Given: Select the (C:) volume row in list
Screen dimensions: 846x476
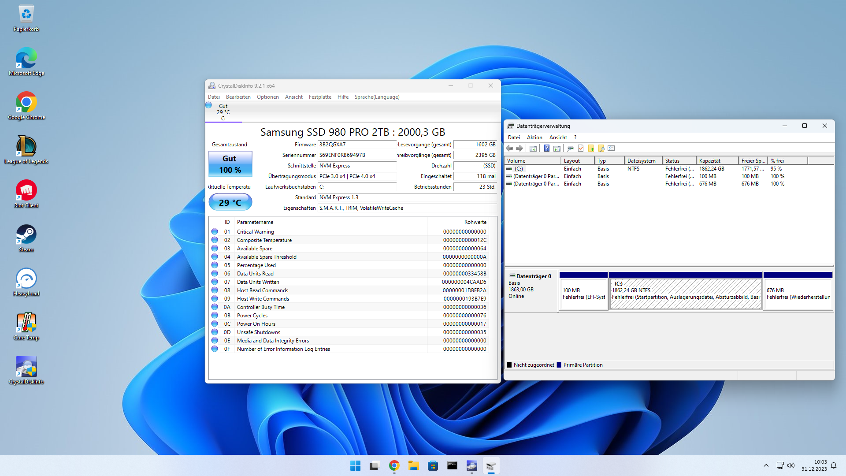Looking at the screenshot, I should [519, 169].
